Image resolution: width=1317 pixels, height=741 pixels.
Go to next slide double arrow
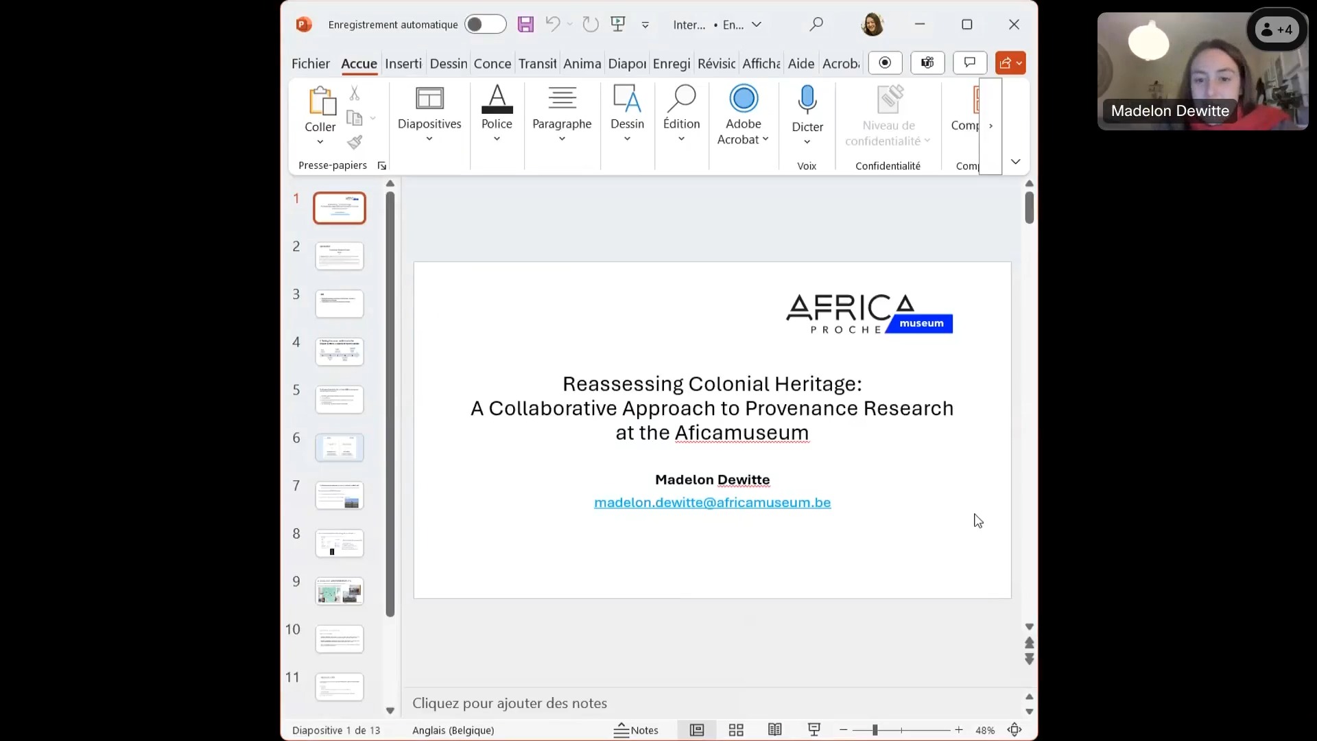1030,659
